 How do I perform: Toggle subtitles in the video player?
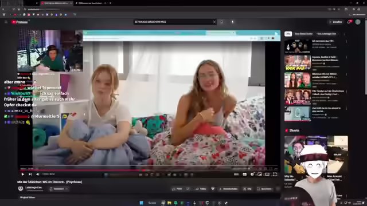click(x=245, y=174)
